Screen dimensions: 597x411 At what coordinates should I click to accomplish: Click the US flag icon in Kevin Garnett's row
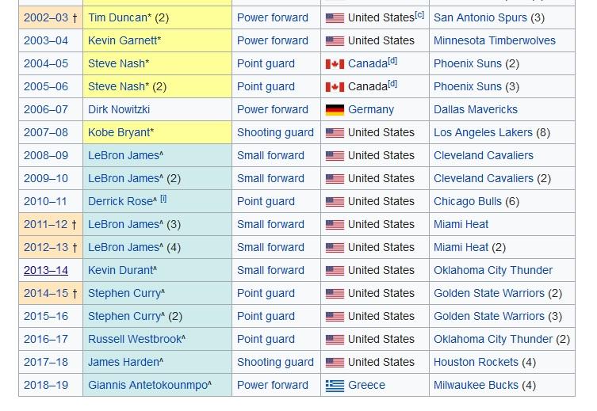coord(335,41)
